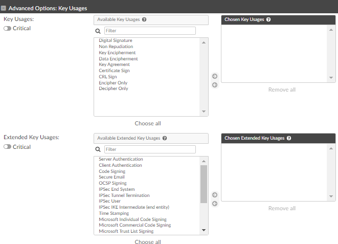Click help icon beside Chosen Key Usages
338x244 pixels.
(x=268, y=20)
